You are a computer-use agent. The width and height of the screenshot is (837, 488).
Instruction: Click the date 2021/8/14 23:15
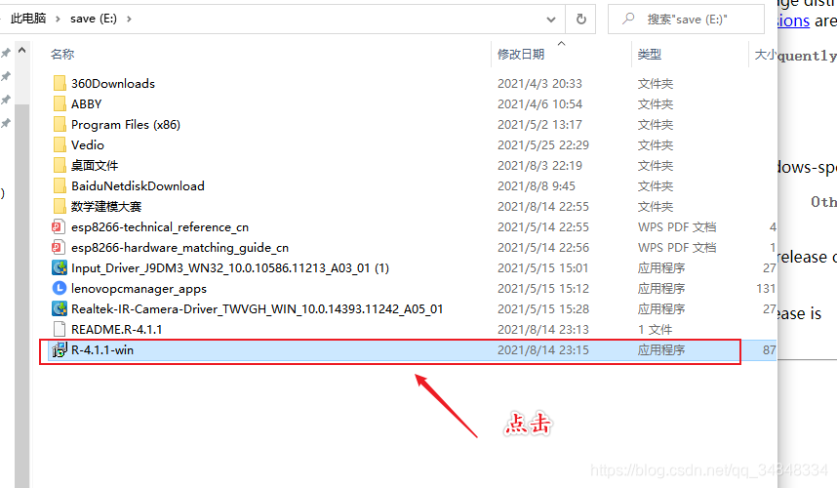point(542,349)
